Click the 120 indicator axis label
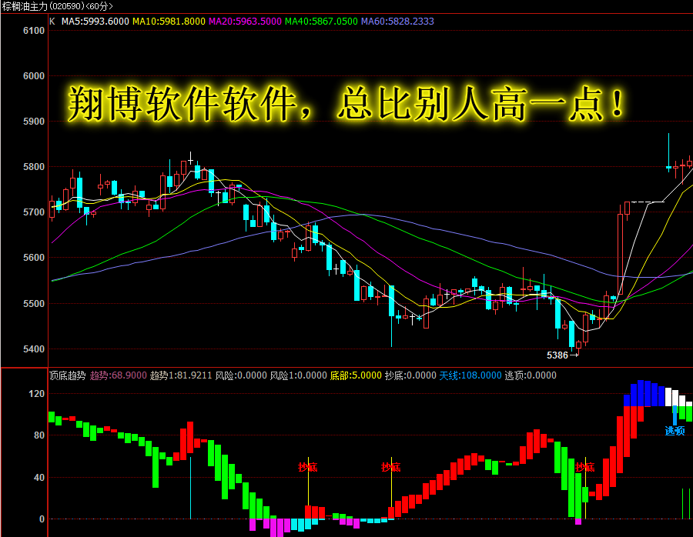 click(37, 394)
